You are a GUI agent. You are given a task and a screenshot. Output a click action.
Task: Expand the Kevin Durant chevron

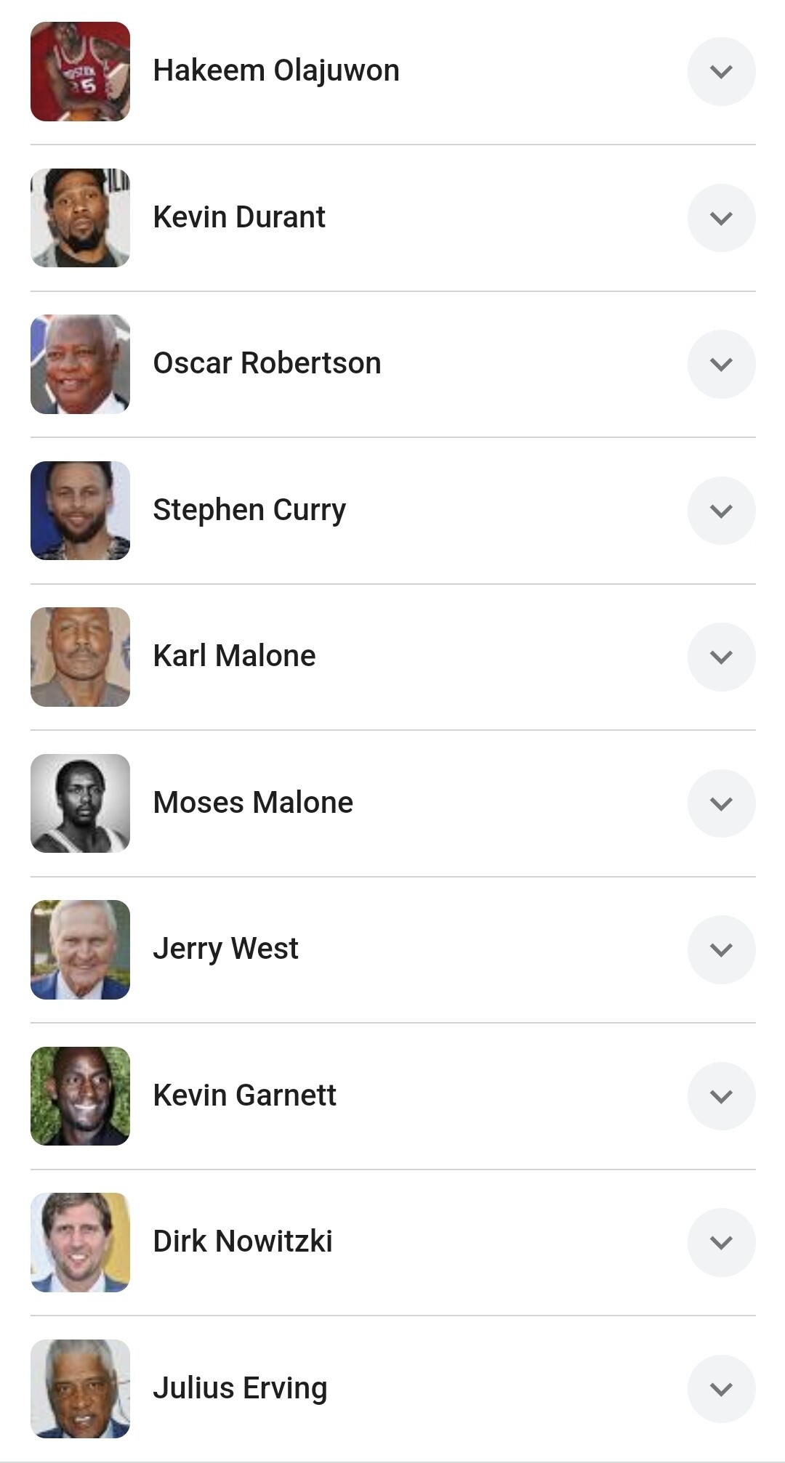point(721,218)
